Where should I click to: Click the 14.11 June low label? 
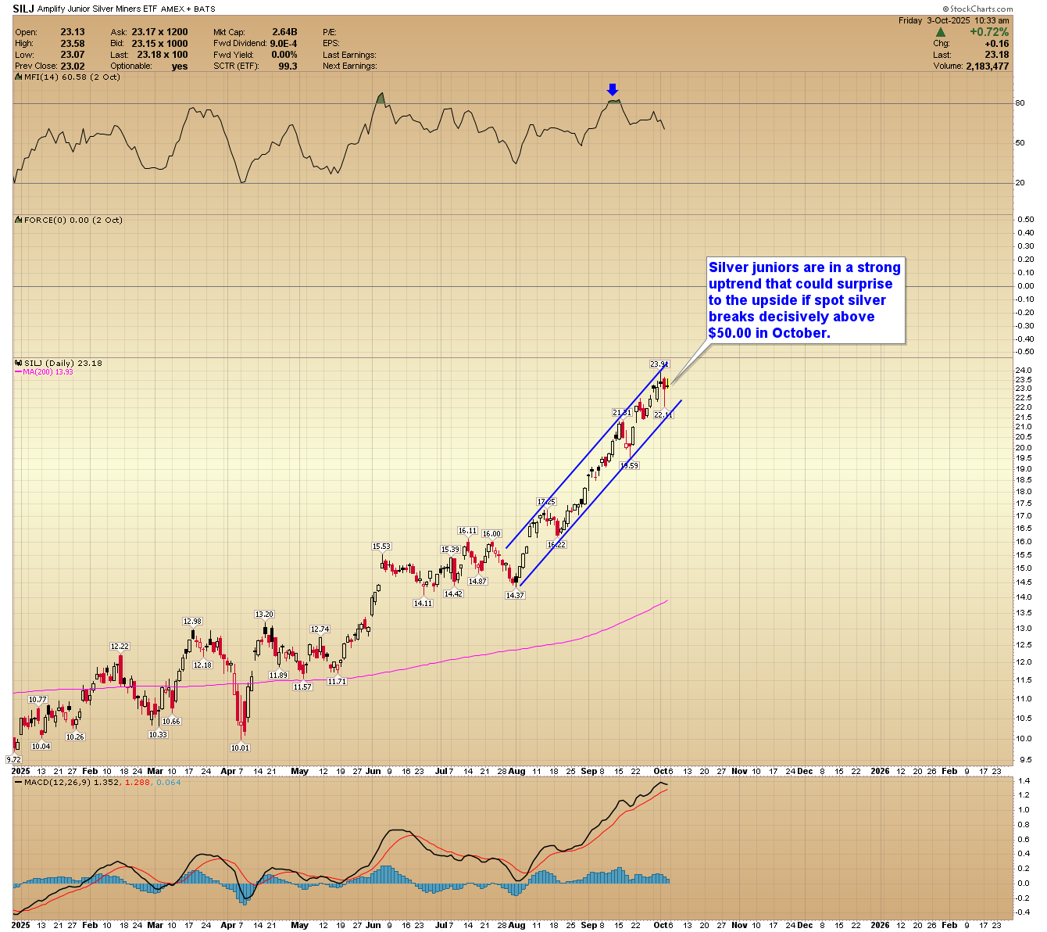423,604
